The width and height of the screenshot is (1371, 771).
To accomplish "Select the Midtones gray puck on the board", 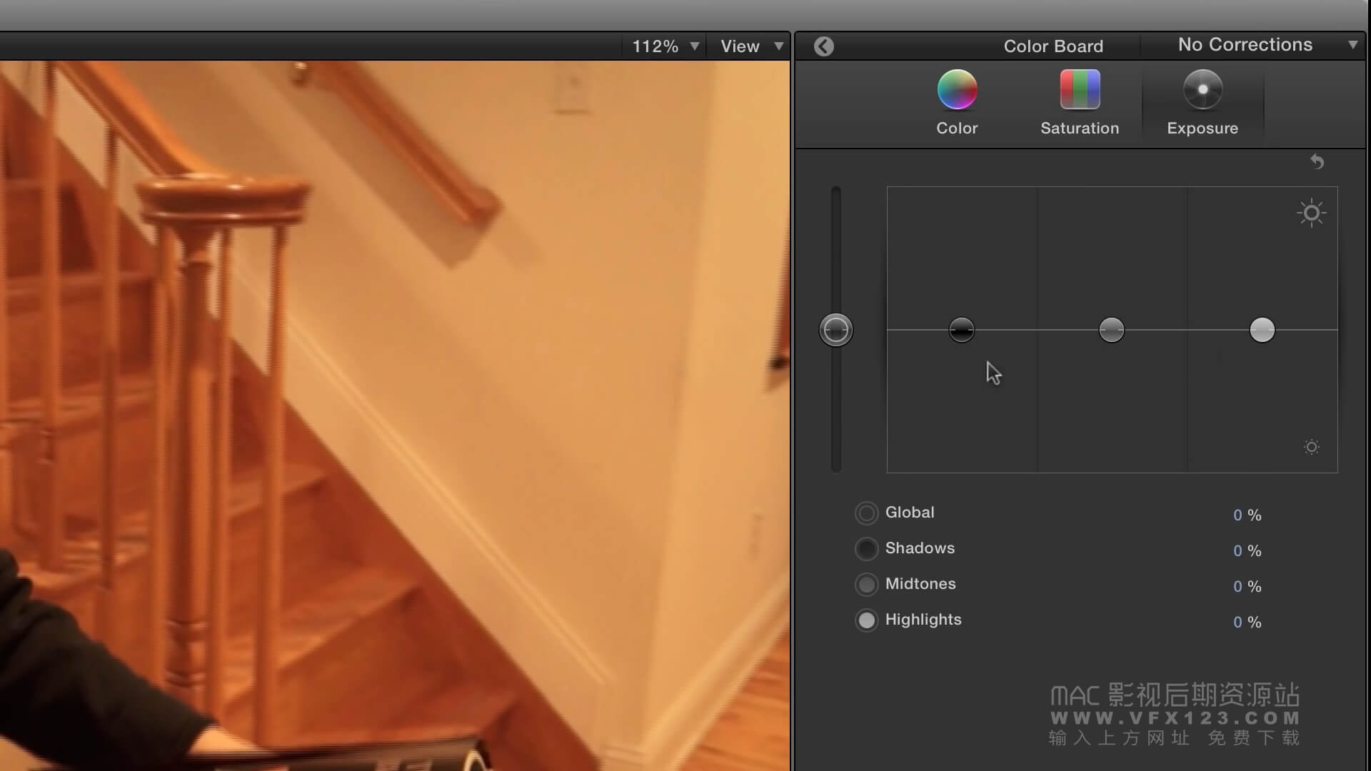I will coord(1111,330).
